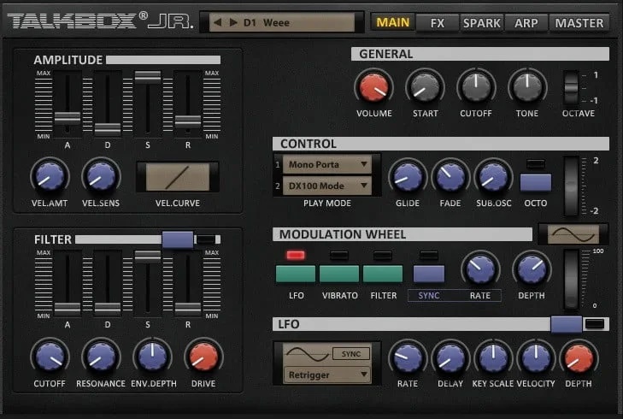Click the TONE knob
Viewport: 623px width, 419px height.
(527, 87)
